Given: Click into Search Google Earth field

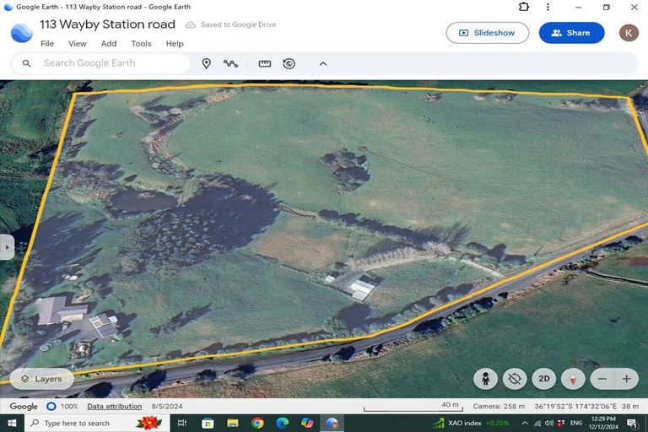Looking at the screenshot, I should tap(100, 63).
